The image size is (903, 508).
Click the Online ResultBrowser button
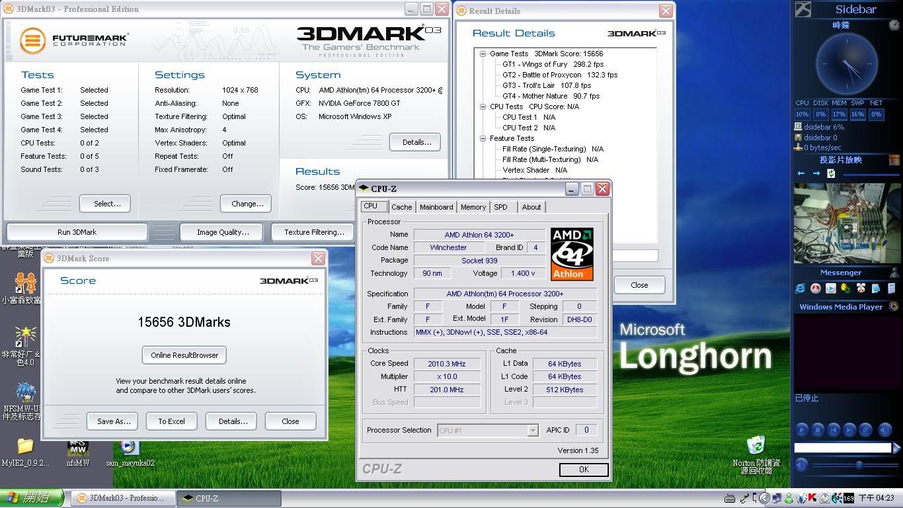pyautogui.click(x=184, y=355)
